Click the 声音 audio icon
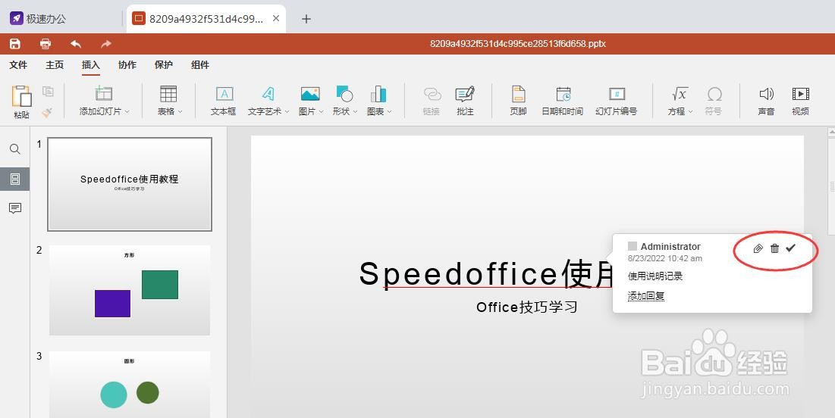The width and height of the screenshot is (835, 418). (x=766, y=94)
